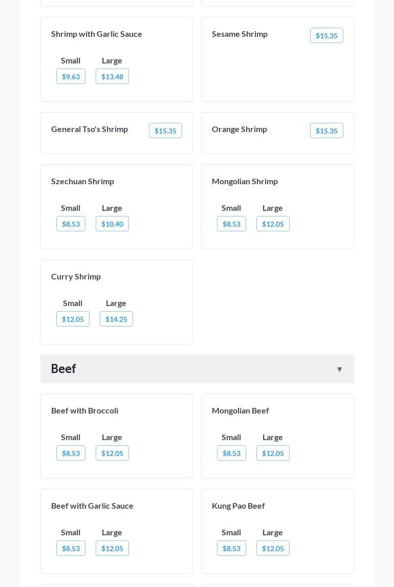The height and width of the screenshot is (587, 394).
Task: Add General Tso's Shrimp $15.35 price
Action: pos(165,131)
